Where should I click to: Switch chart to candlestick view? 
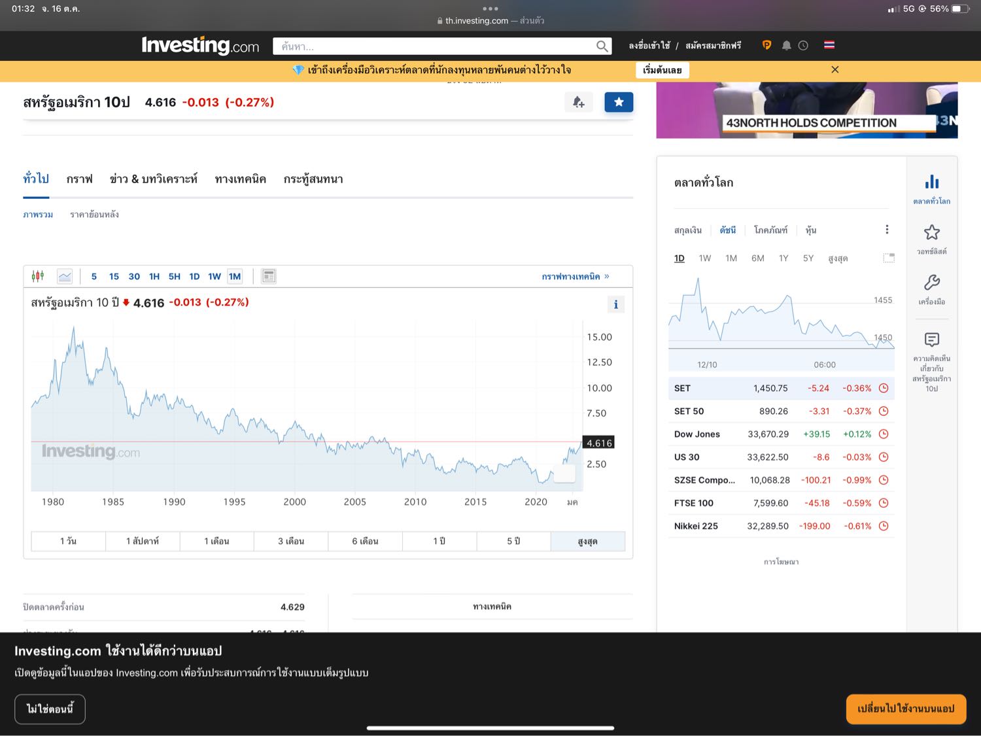[x=38, y=276]
